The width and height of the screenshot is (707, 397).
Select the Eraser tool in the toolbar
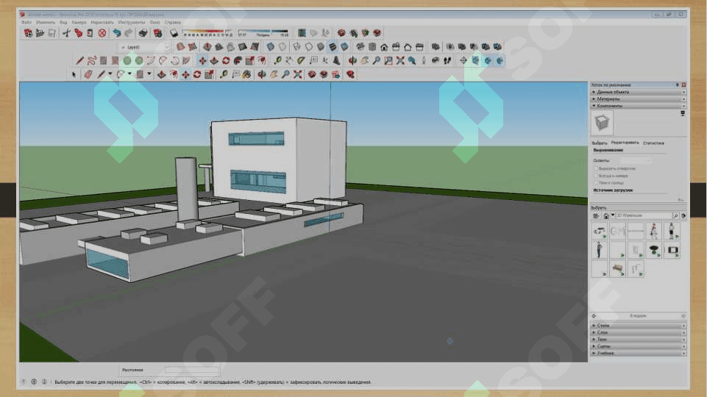pos(88,74)
